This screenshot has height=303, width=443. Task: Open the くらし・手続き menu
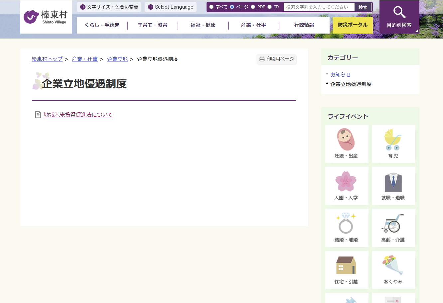(x=102, y=25)
